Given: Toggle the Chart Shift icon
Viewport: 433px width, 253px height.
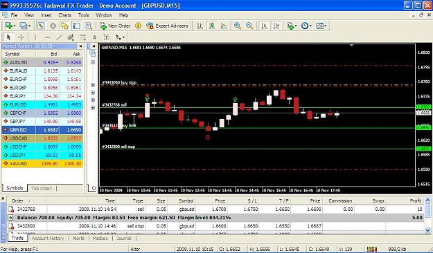Looking at the screenshot, I should pos(276,26).
